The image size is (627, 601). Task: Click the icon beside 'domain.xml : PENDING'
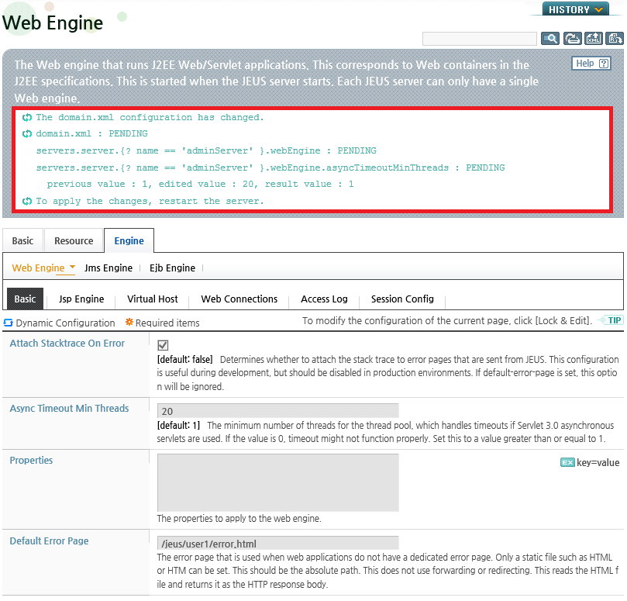[x=27, y=133]
